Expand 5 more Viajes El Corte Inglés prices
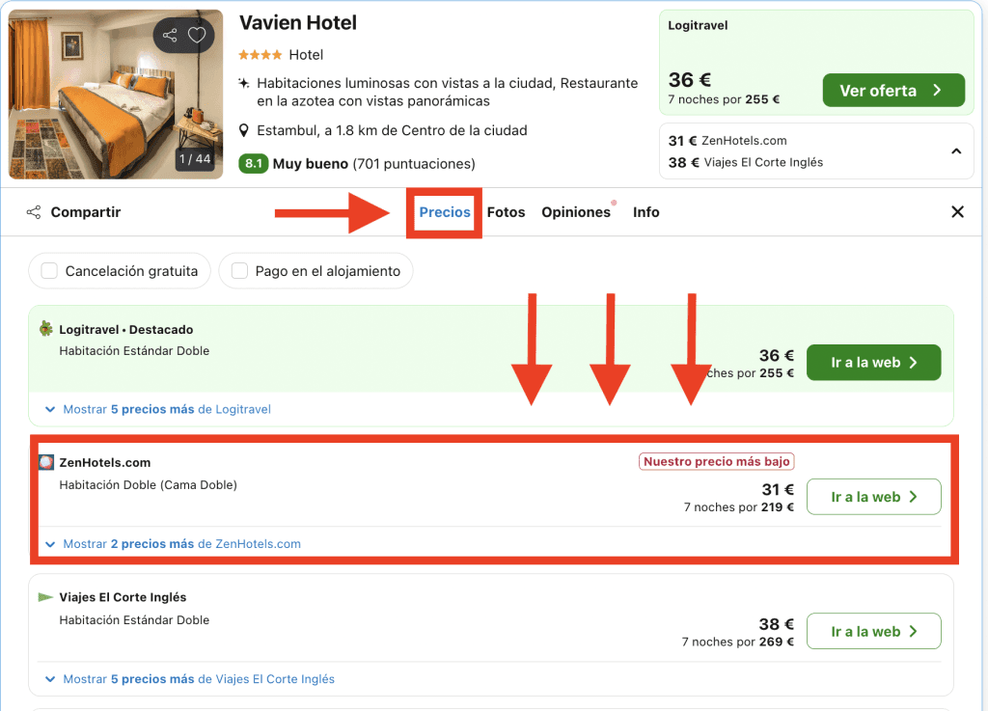The height and width of the screenshot is (711, 988). (198, 679)
